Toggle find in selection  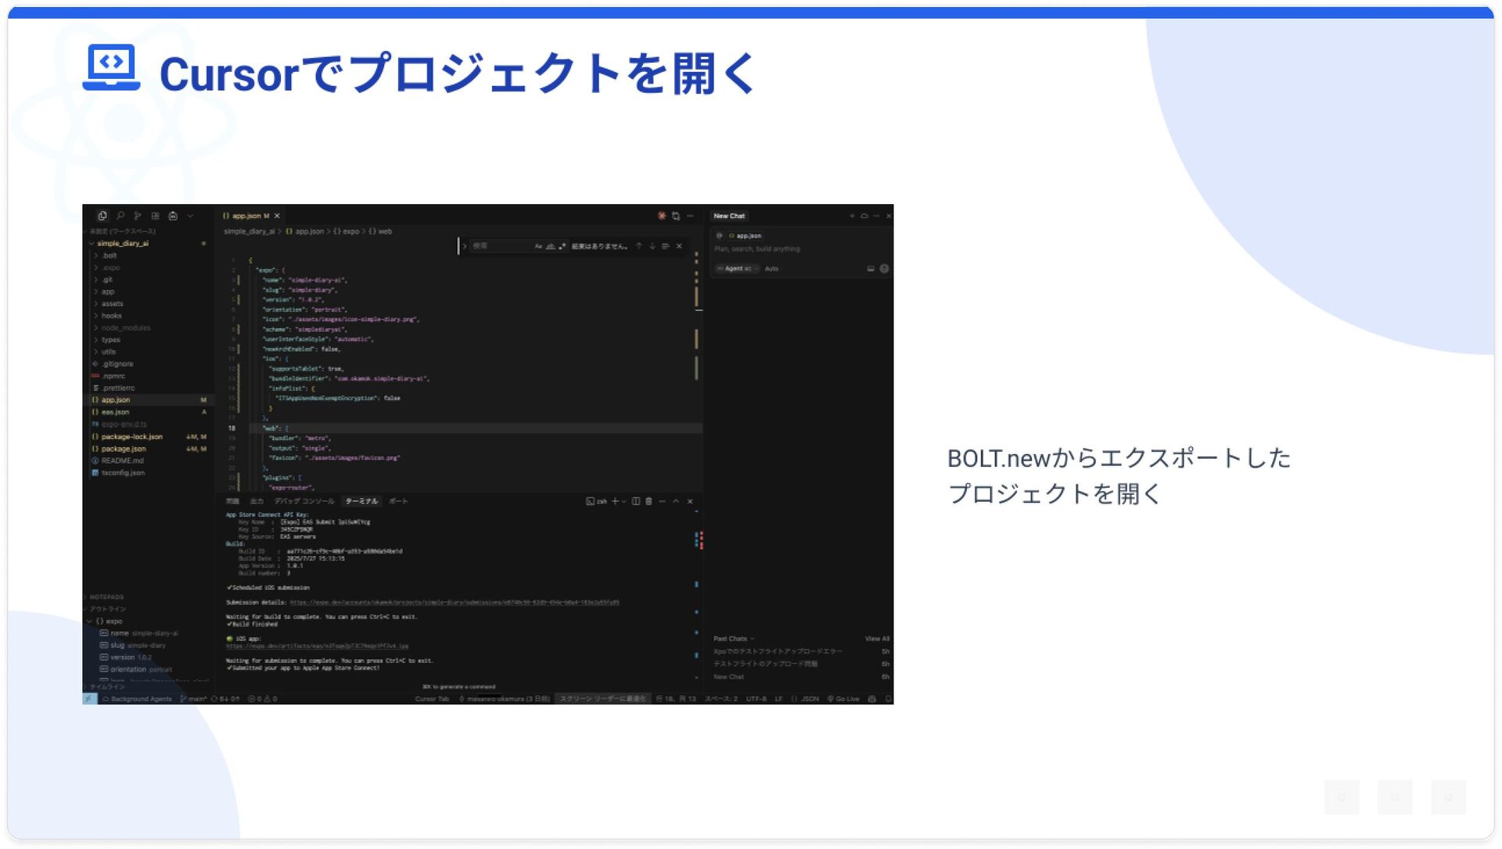(666, 246)
